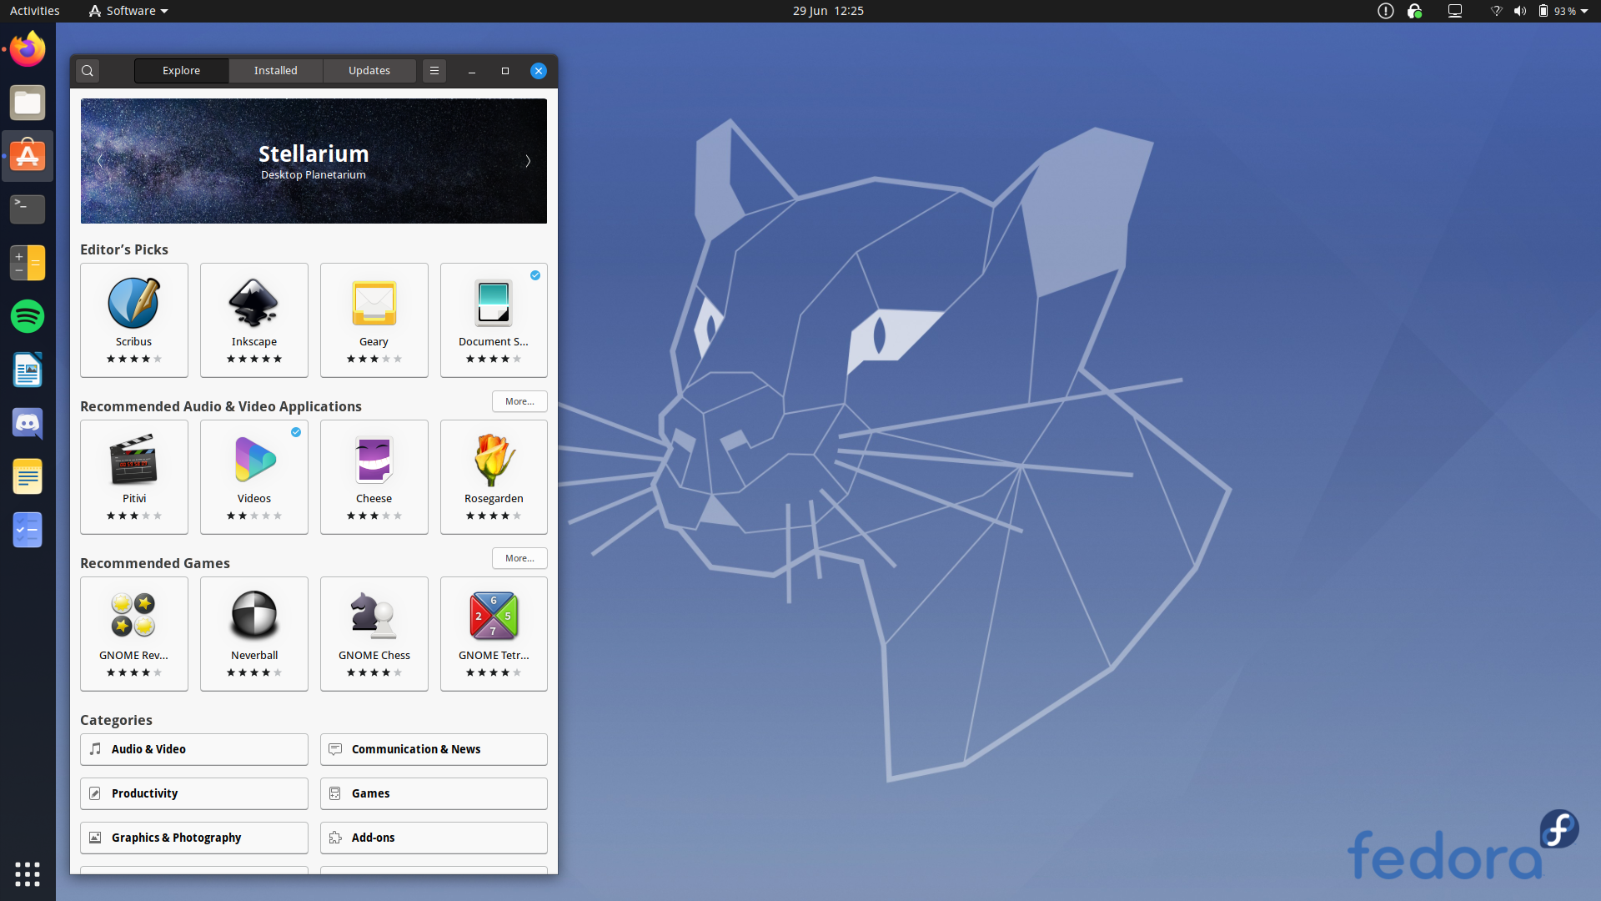
Task: Open the Scribus app from Editor's Picks
Action: tap(133, 320)
